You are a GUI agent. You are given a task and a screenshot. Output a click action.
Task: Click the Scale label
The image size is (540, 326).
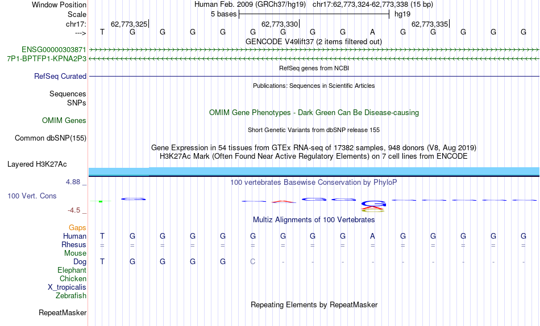click(x=77, y=14)
